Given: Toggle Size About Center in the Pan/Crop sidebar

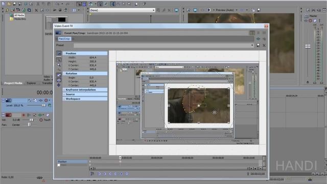Looking at the screenshot, I should [x=59, y=80].
